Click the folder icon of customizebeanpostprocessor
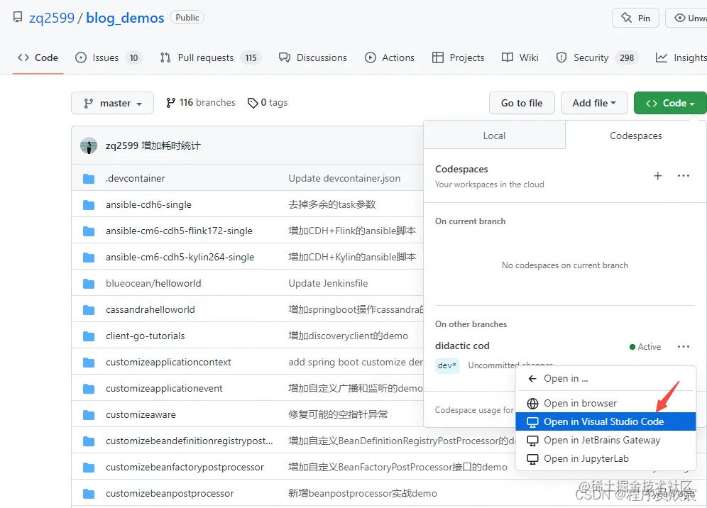 point(89,494)
